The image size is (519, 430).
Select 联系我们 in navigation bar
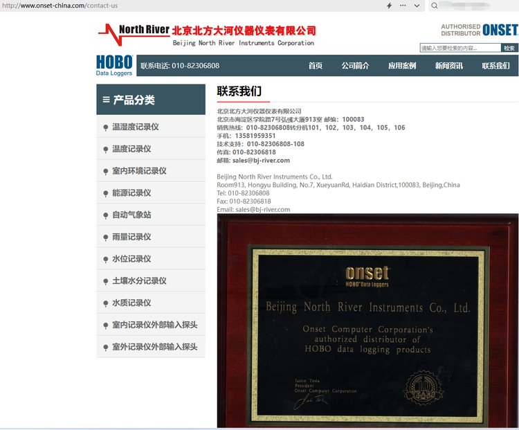(x=495, y=66)
